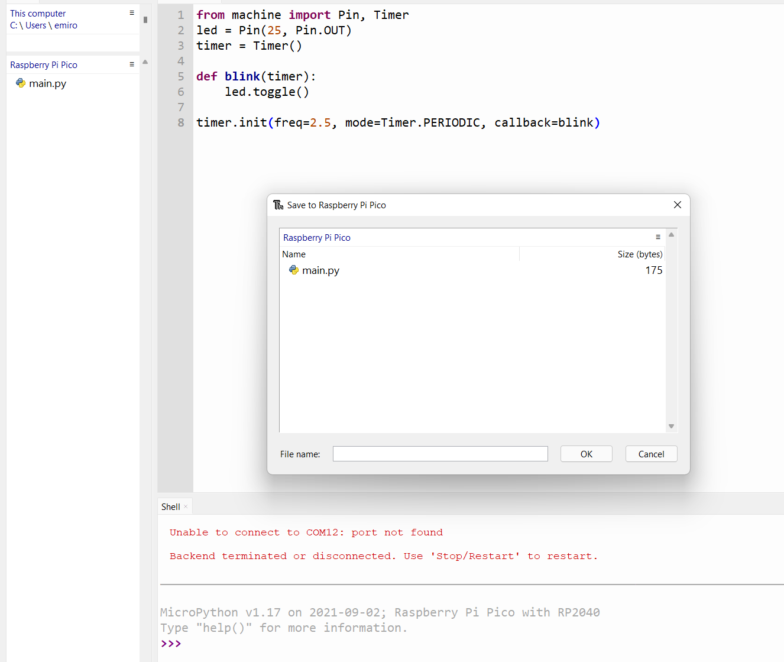Open the Raspberry Pi Pico sidebar panel menu
The height and width of the screenshot is (662, 784).
click(x=132, y=64)
